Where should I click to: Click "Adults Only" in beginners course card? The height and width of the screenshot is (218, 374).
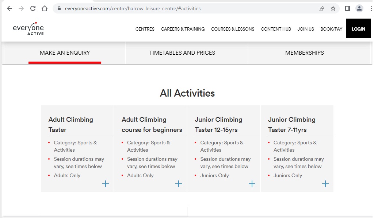(140, 175)
